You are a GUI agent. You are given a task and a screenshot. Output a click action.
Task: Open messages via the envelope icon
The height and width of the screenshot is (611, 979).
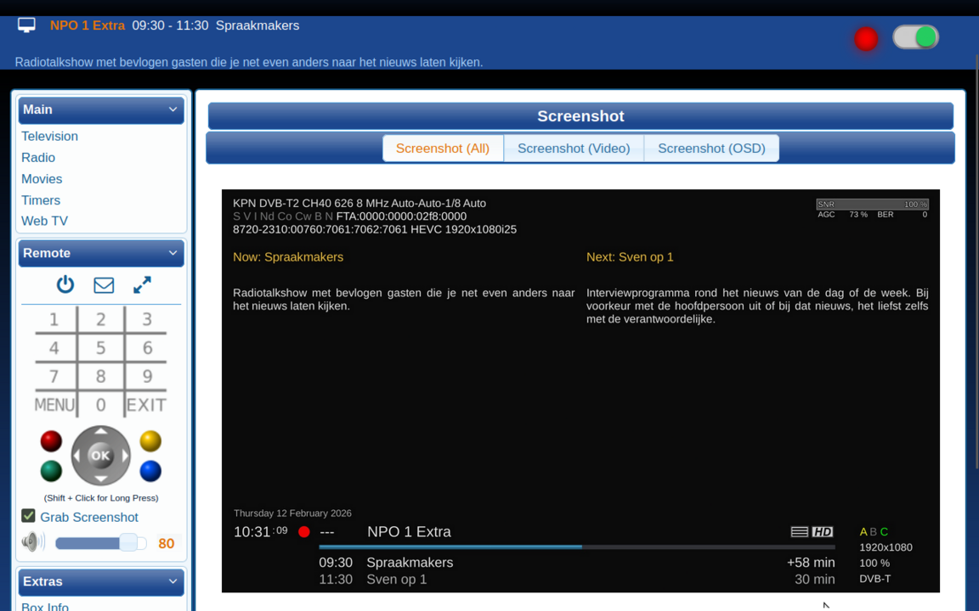tap(104, 284)
